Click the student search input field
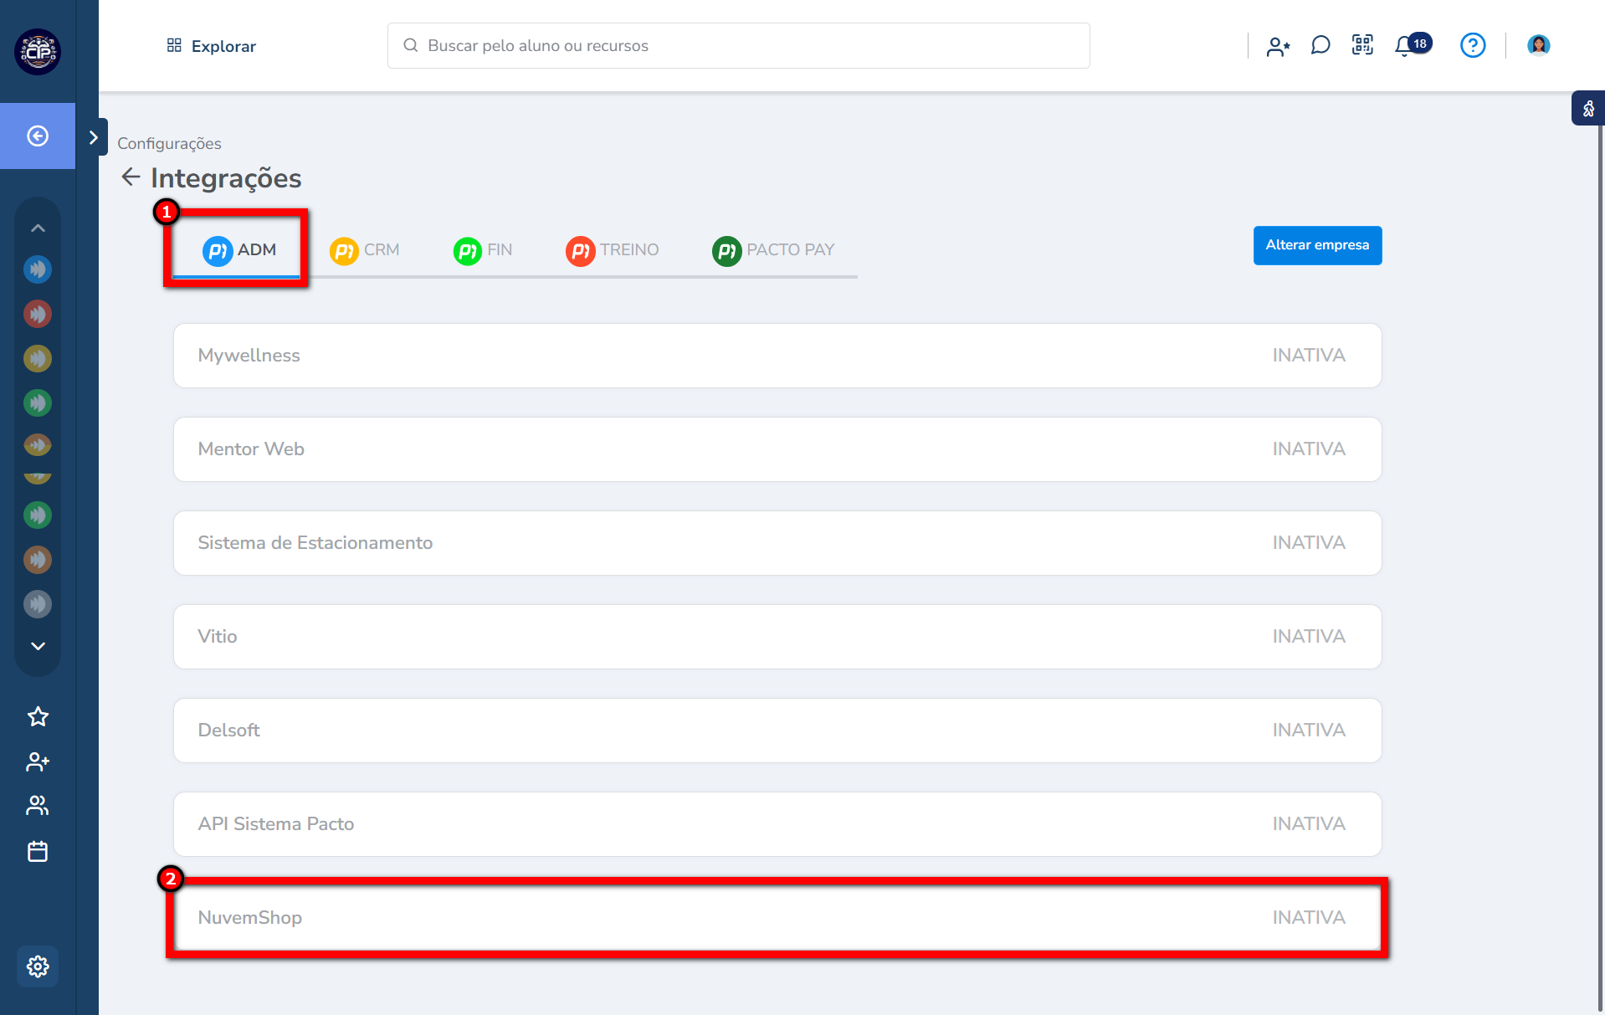This screenshot has width=1605, height=1015. (x=738, y=46)
